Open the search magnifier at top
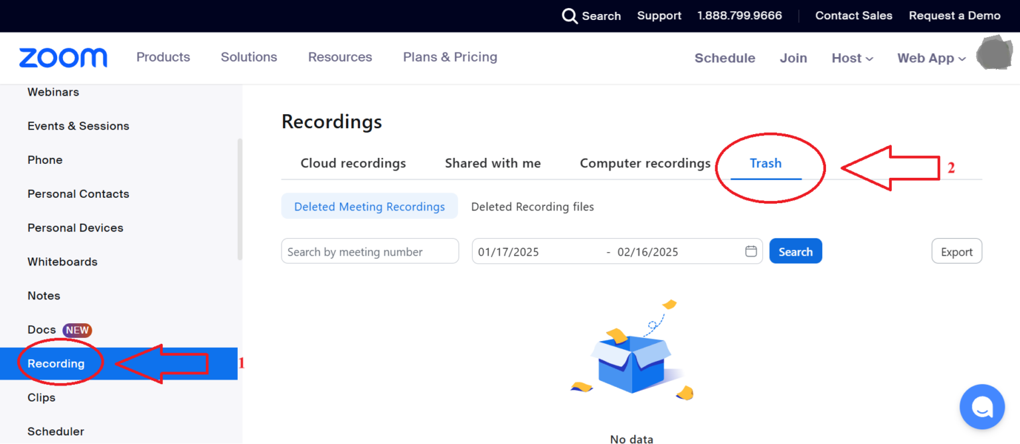The image size is (1020, 444). 570,15
